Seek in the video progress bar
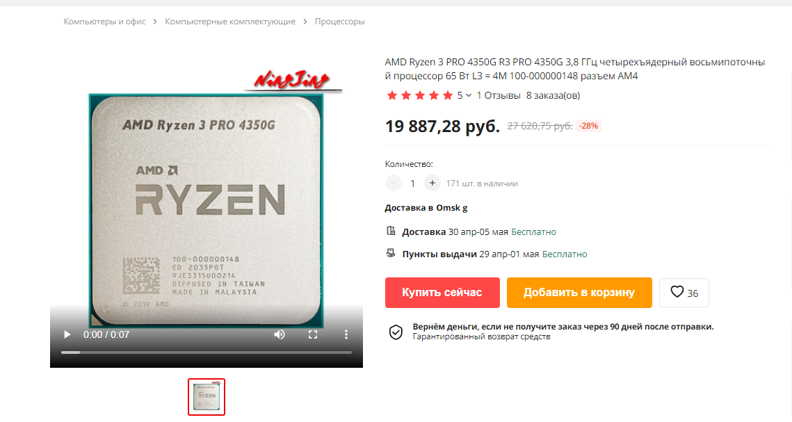The height and width of the screenshot is (422, 792). (206, 352)
